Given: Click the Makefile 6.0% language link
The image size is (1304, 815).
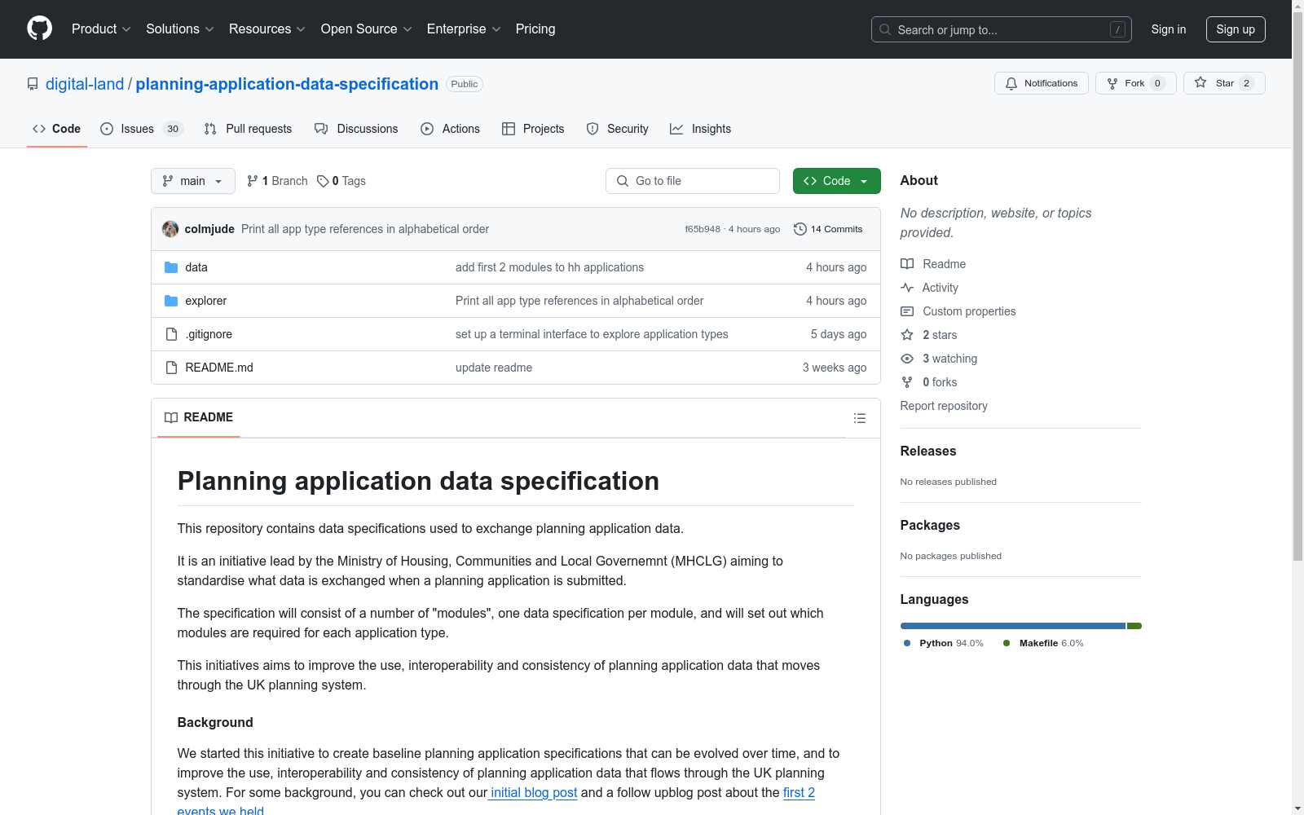Looking at the screenshot, I should click(1043, 643).
